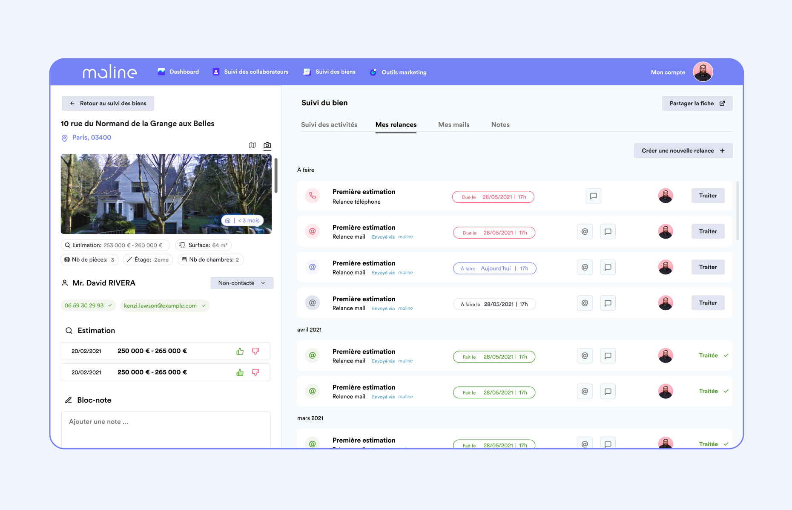Click email @ button in second avril 2021 row
This screenshot has width=792, height=510.
click(x=585, y=392)
